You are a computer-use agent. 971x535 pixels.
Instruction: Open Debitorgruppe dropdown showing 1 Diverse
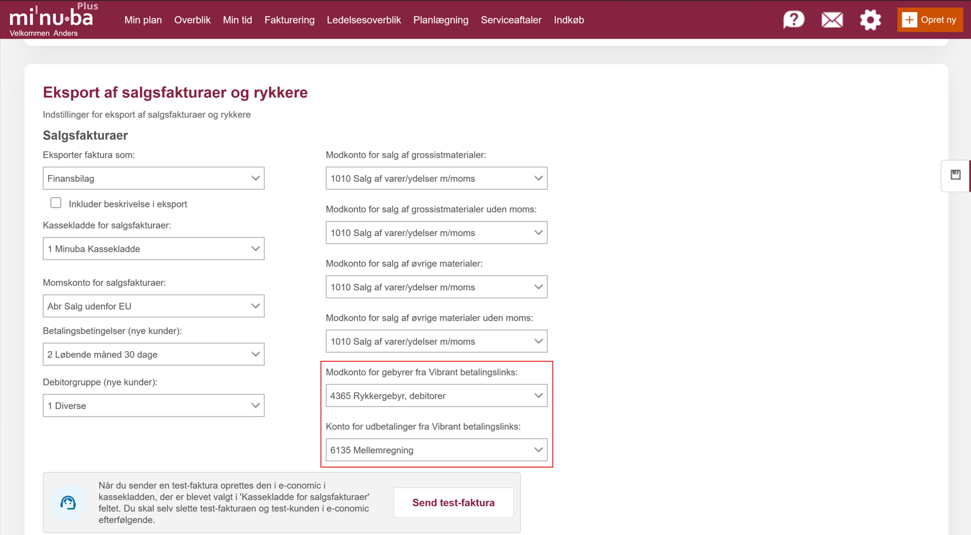[x=153, y=406]
